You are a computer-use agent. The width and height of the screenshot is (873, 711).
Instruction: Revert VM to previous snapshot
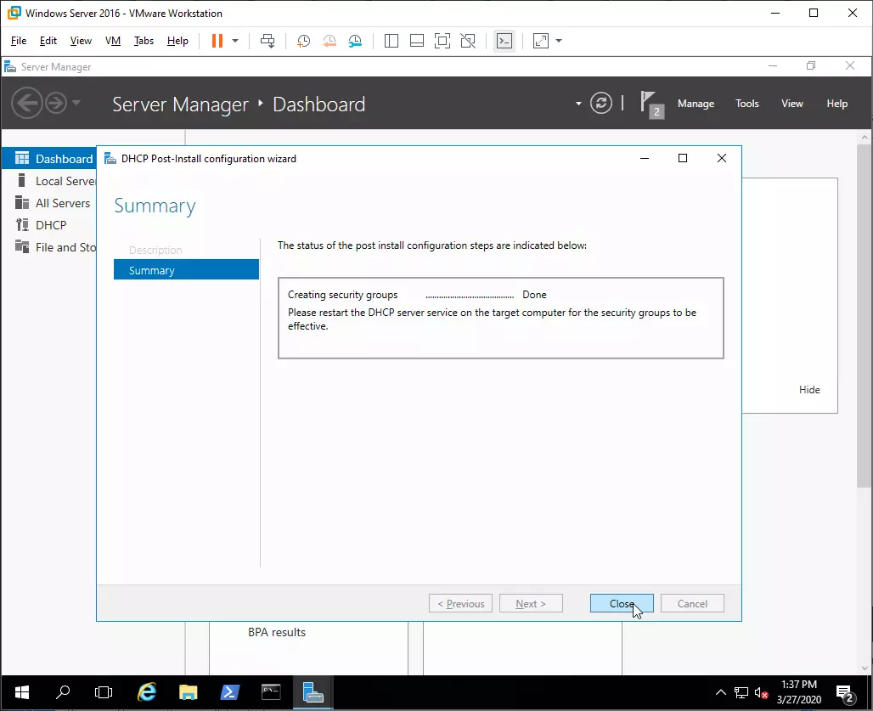click(329, 41)
